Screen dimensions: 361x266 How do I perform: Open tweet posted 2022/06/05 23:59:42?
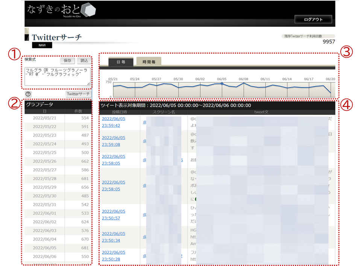pos(114,122)
